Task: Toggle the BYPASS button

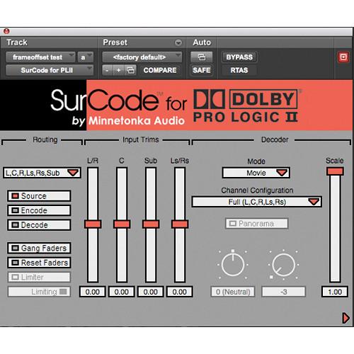Action: click(239, 57)
